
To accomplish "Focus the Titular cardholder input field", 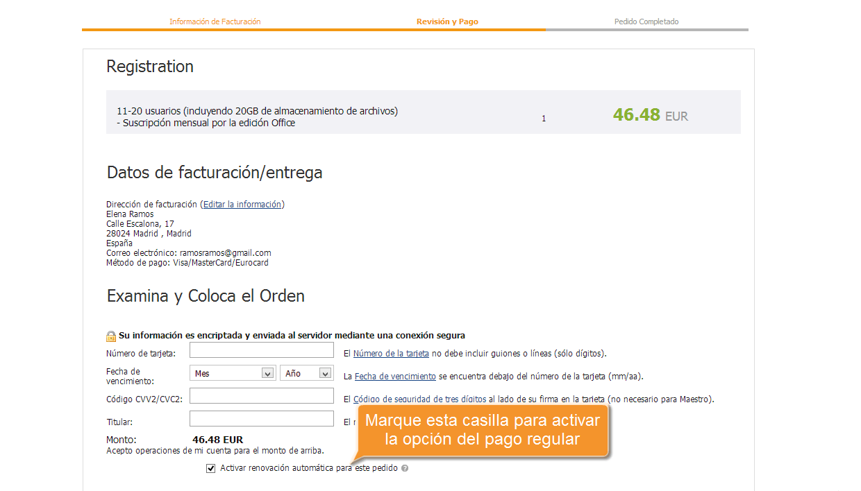I will [x=262, y=418].
